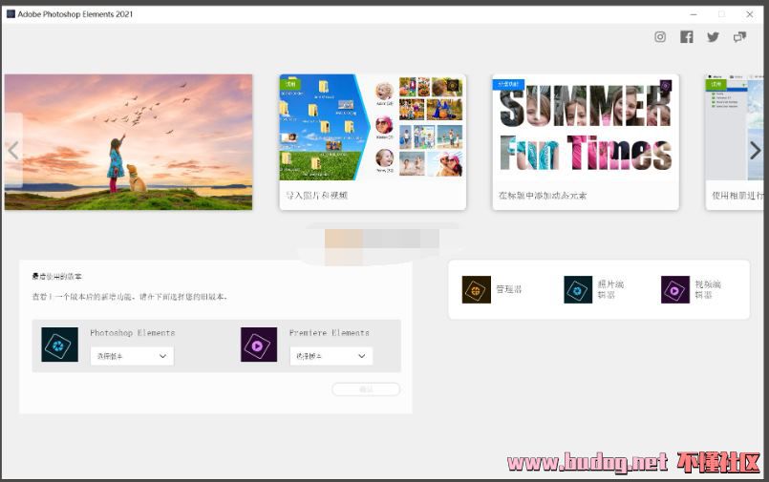The width and height of the screenshot is (769, 482).
Task: Click the 管理器 label text
Action: (509, 289)
